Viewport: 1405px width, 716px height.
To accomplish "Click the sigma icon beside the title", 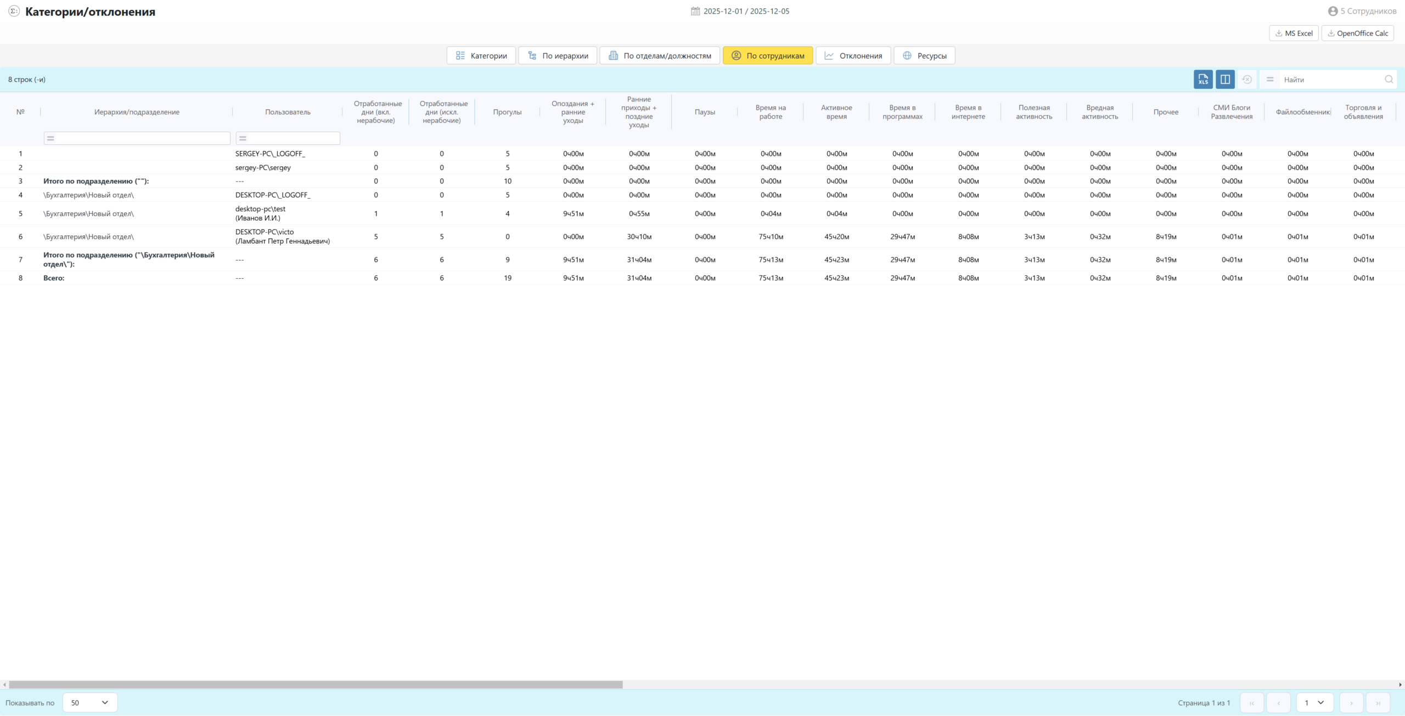I will coord(14,11).
